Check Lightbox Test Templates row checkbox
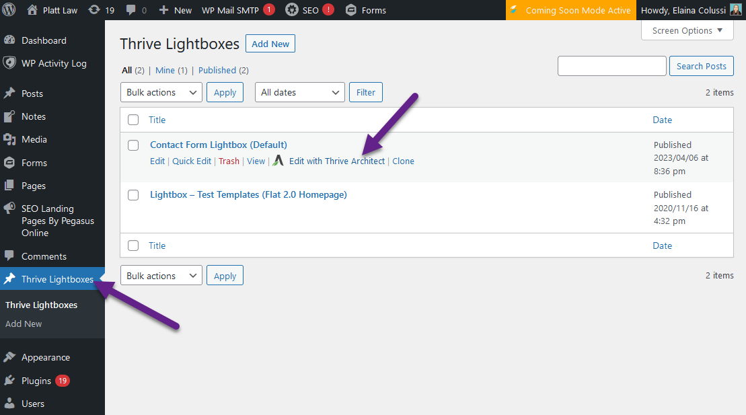This screenshot has width=746, height=415. tap(133, 194)
